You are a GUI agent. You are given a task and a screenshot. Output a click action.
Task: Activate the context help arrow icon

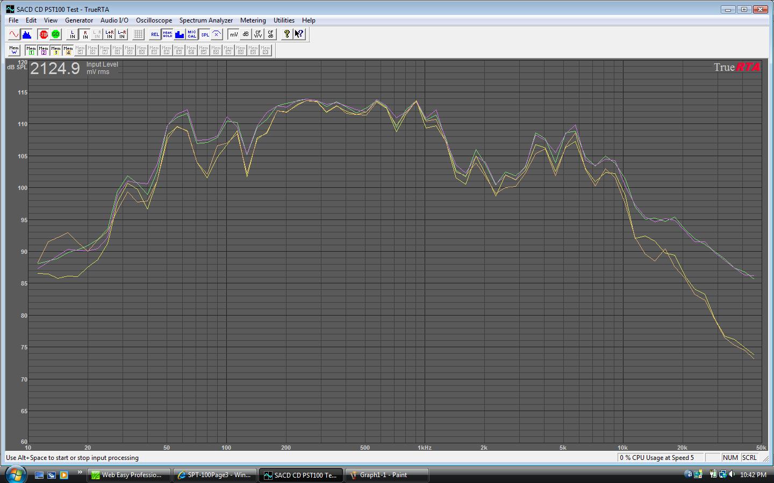[299, 34]
